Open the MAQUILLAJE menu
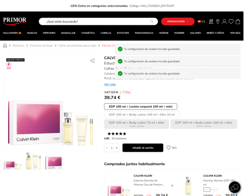This screenshot has width=245, height=196. pos(68,33)
